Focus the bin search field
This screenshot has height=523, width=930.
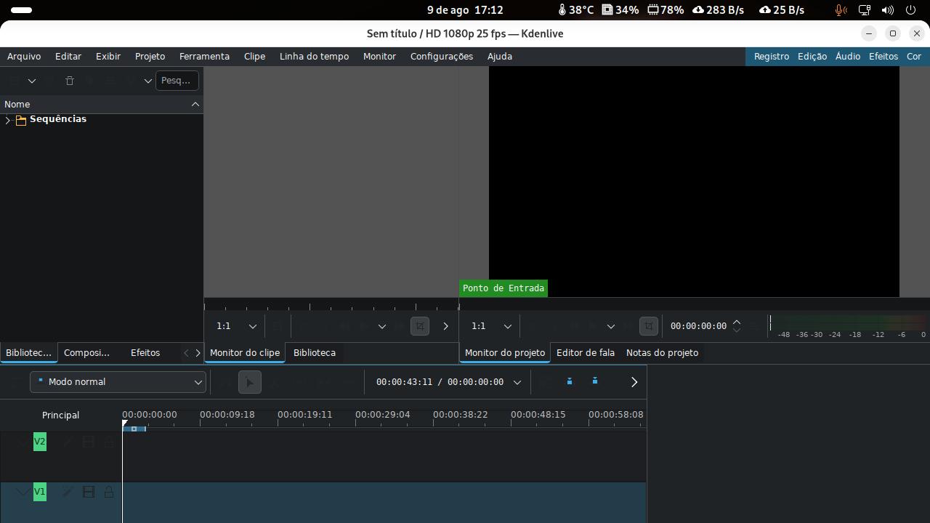[177, 81]
